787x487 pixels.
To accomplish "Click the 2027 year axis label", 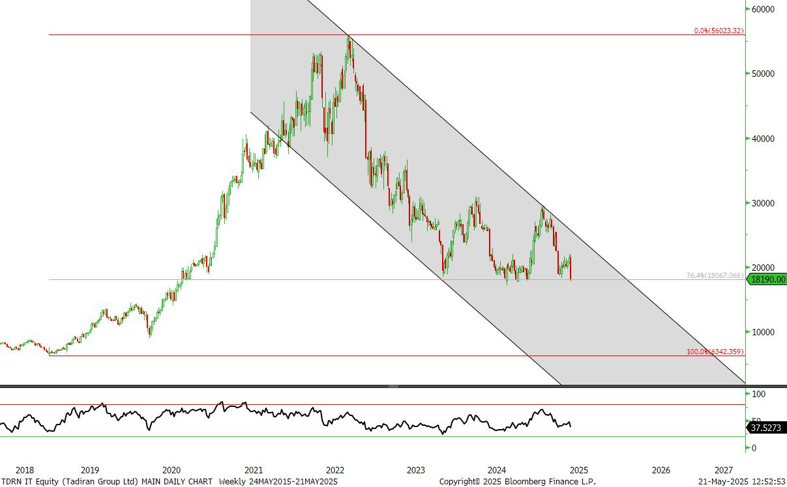I will click(724, 469).
